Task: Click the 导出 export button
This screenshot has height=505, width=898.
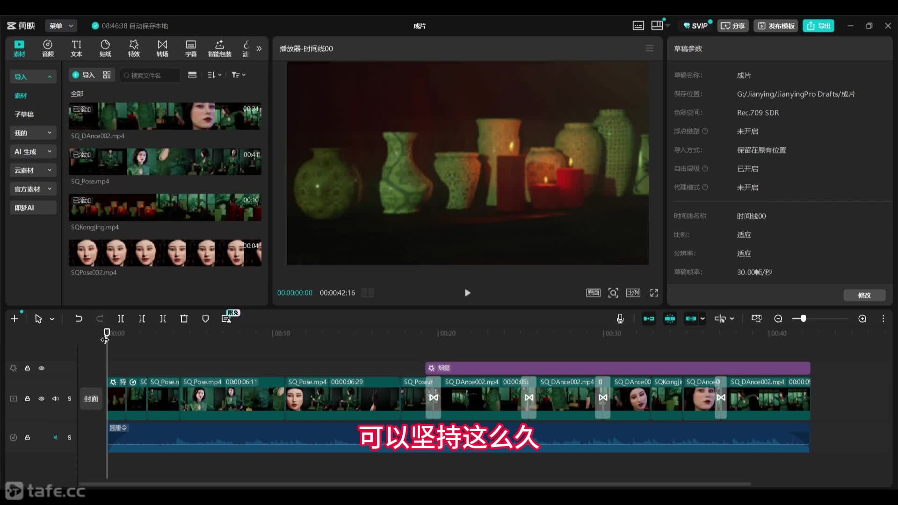Action: (818, 26)
